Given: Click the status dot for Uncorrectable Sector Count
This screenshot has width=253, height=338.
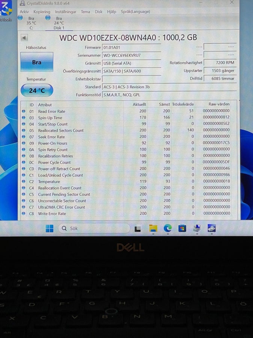Looking at the screenshot, I should (24, 201).
